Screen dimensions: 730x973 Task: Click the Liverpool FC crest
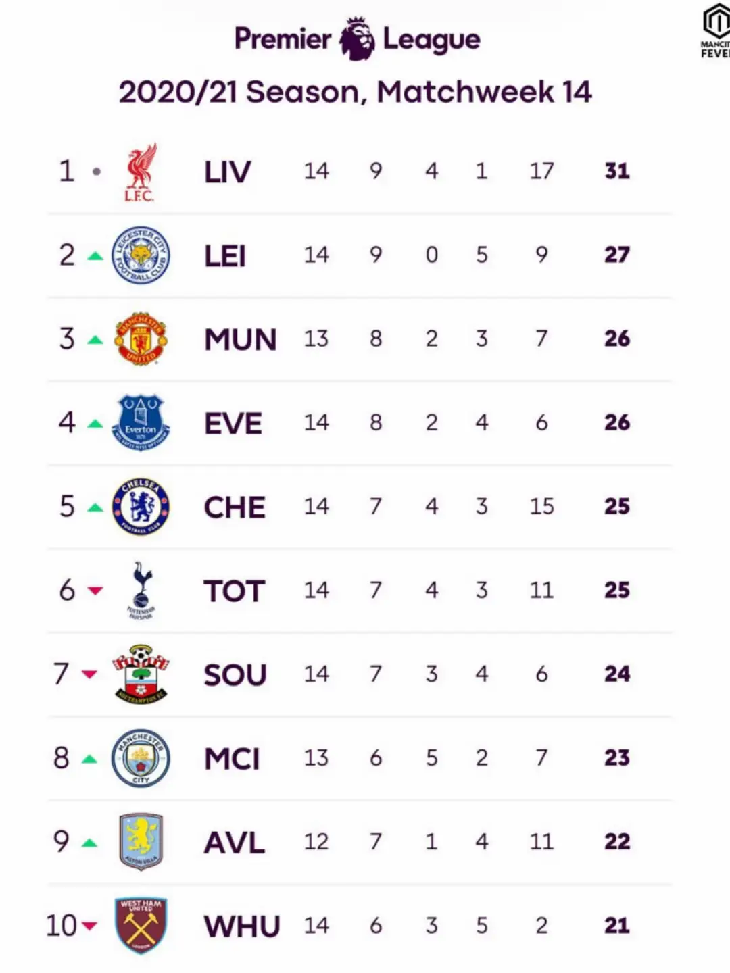tap(140, 172)
